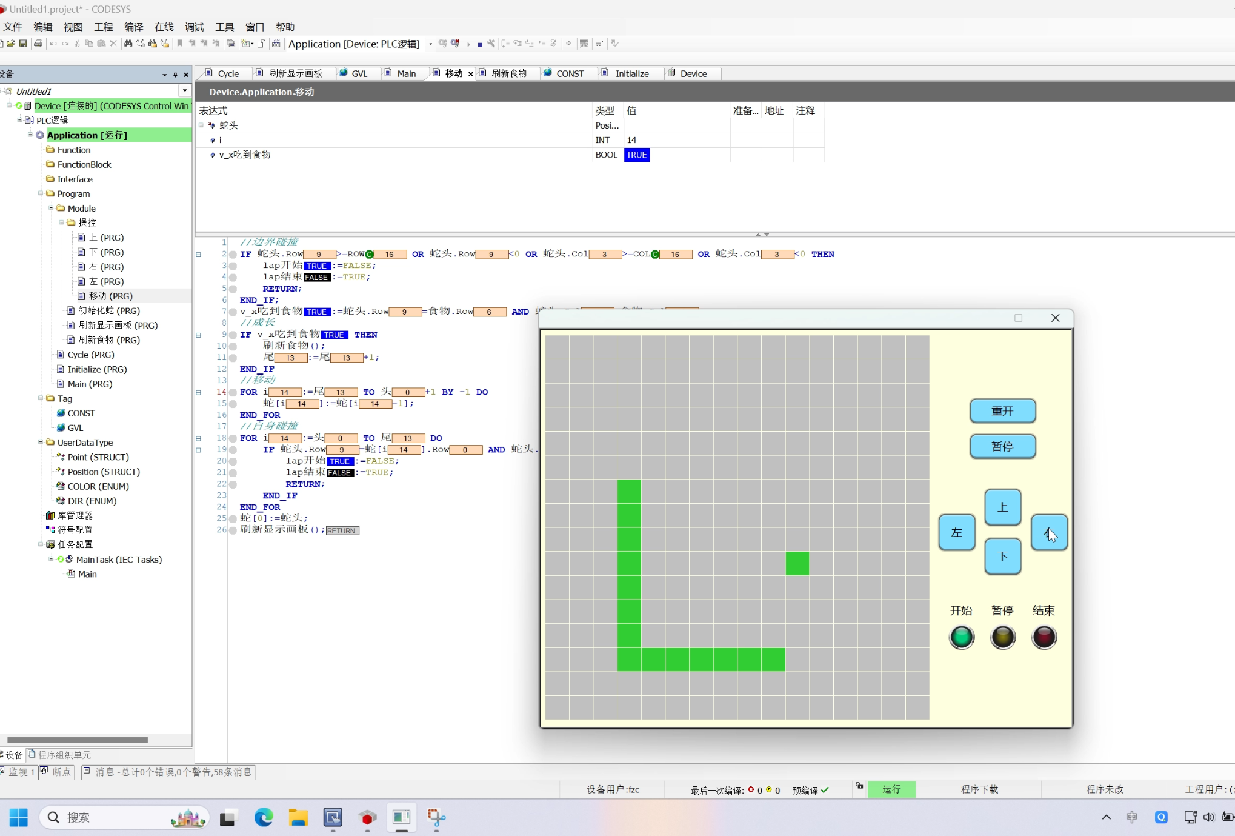Open the Application selector dropdown arrow
Image resolution: width=1235 pixels, height=836 pixels.
[430, 44]
